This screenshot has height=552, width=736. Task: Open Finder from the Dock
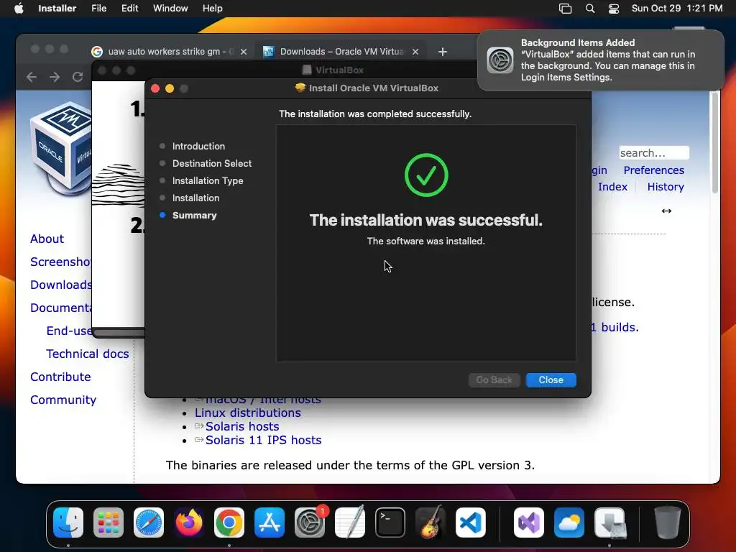(68, 523)
